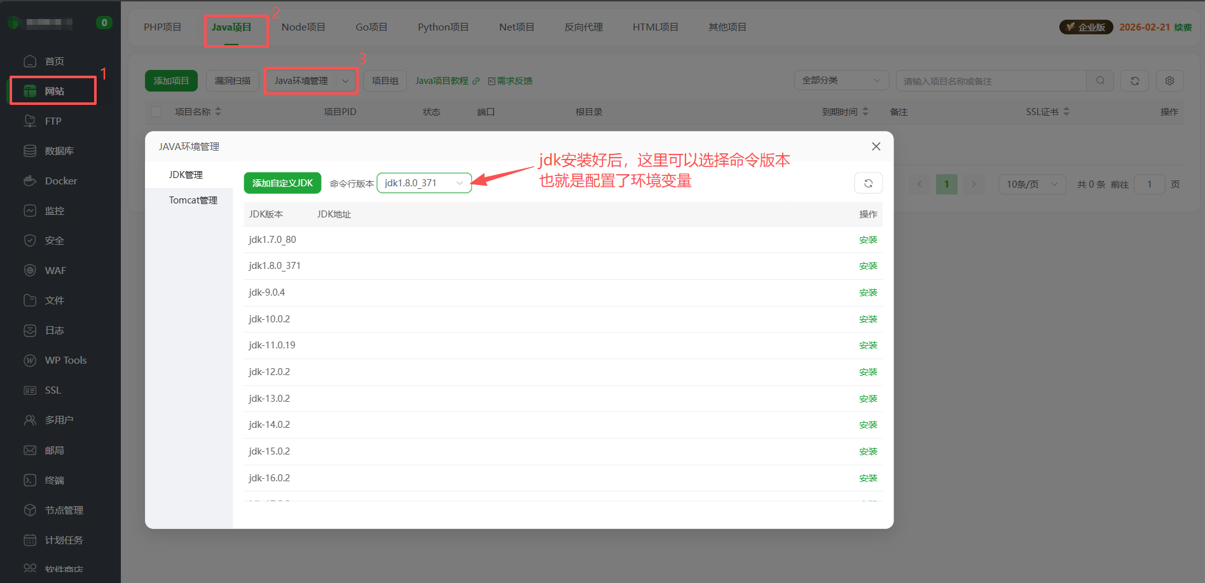Image resolution: width=1205 pixels, height=583 pixels.
Task: Open the WAF firewall section
Action: (x=55, y=270)
